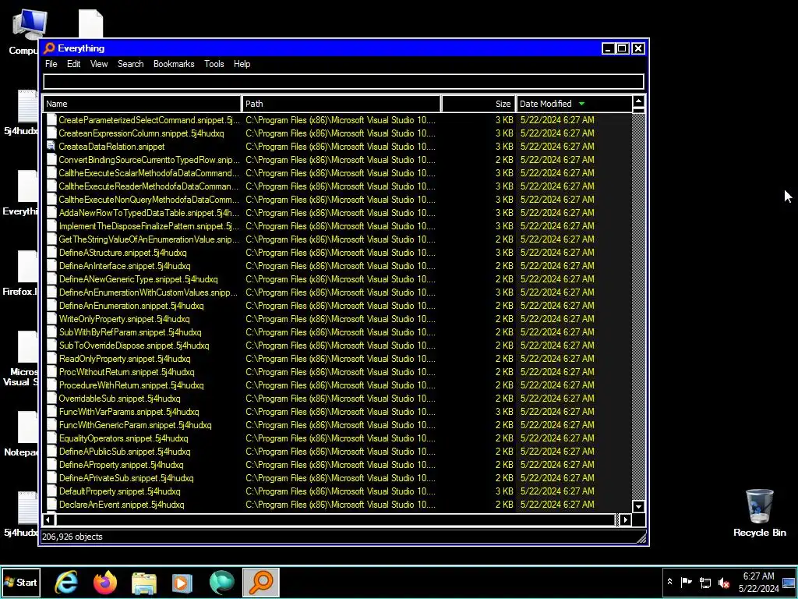The width and height of the screenshot is (798, 599).
Task: Click Everything magnifier taskbar button
Action: 260,582
